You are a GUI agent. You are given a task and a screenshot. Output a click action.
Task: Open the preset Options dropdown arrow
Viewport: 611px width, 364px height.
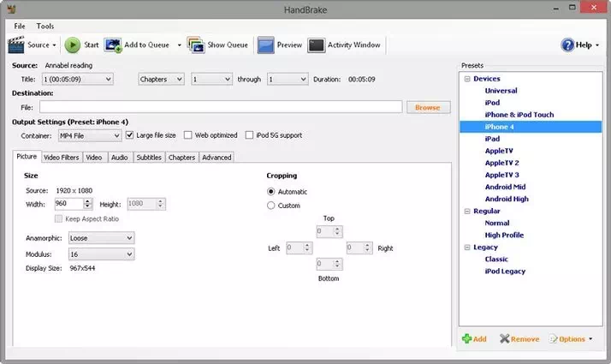590,339
